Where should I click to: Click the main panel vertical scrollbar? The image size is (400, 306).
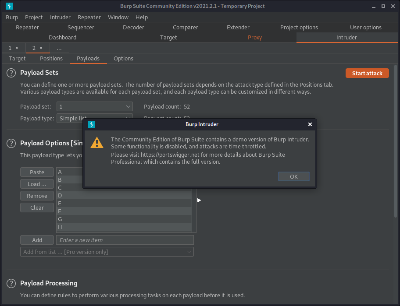pyautogui.click(x=396, y=141)
